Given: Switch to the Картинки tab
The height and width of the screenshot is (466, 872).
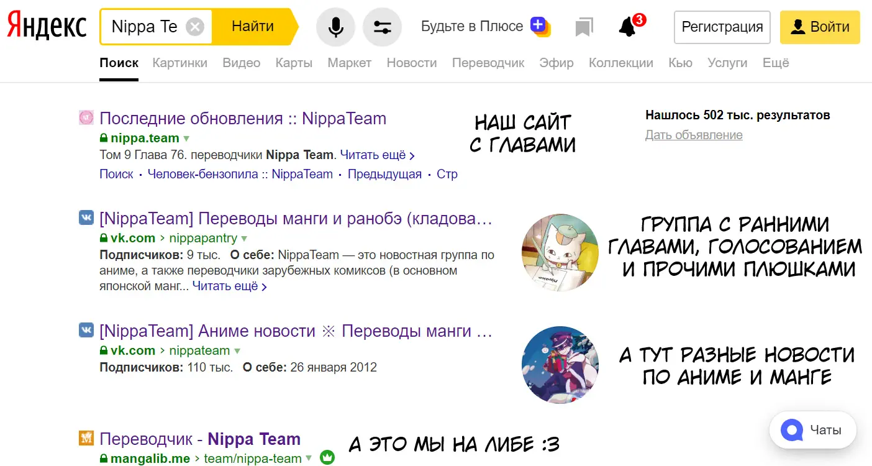Looking at the screenshot, I should (x=179, y=63).
